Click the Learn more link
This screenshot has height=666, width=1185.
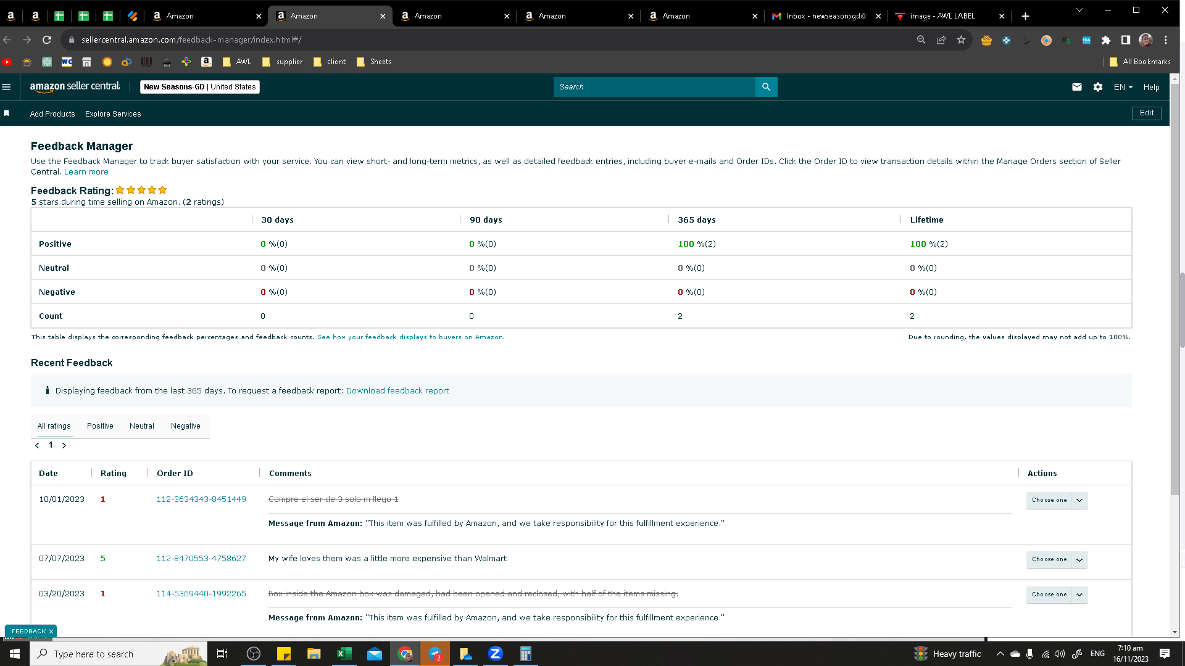(86, 172)
